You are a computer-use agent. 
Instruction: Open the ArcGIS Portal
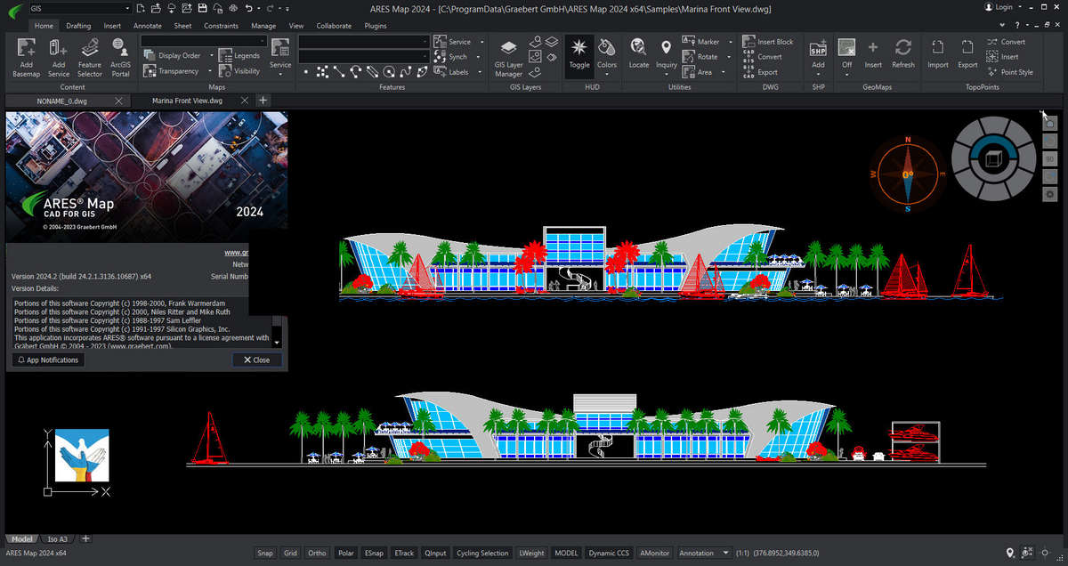click(x=120, y=57)
